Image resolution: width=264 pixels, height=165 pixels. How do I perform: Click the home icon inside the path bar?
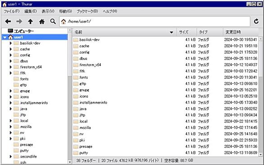tap(64, 21)
